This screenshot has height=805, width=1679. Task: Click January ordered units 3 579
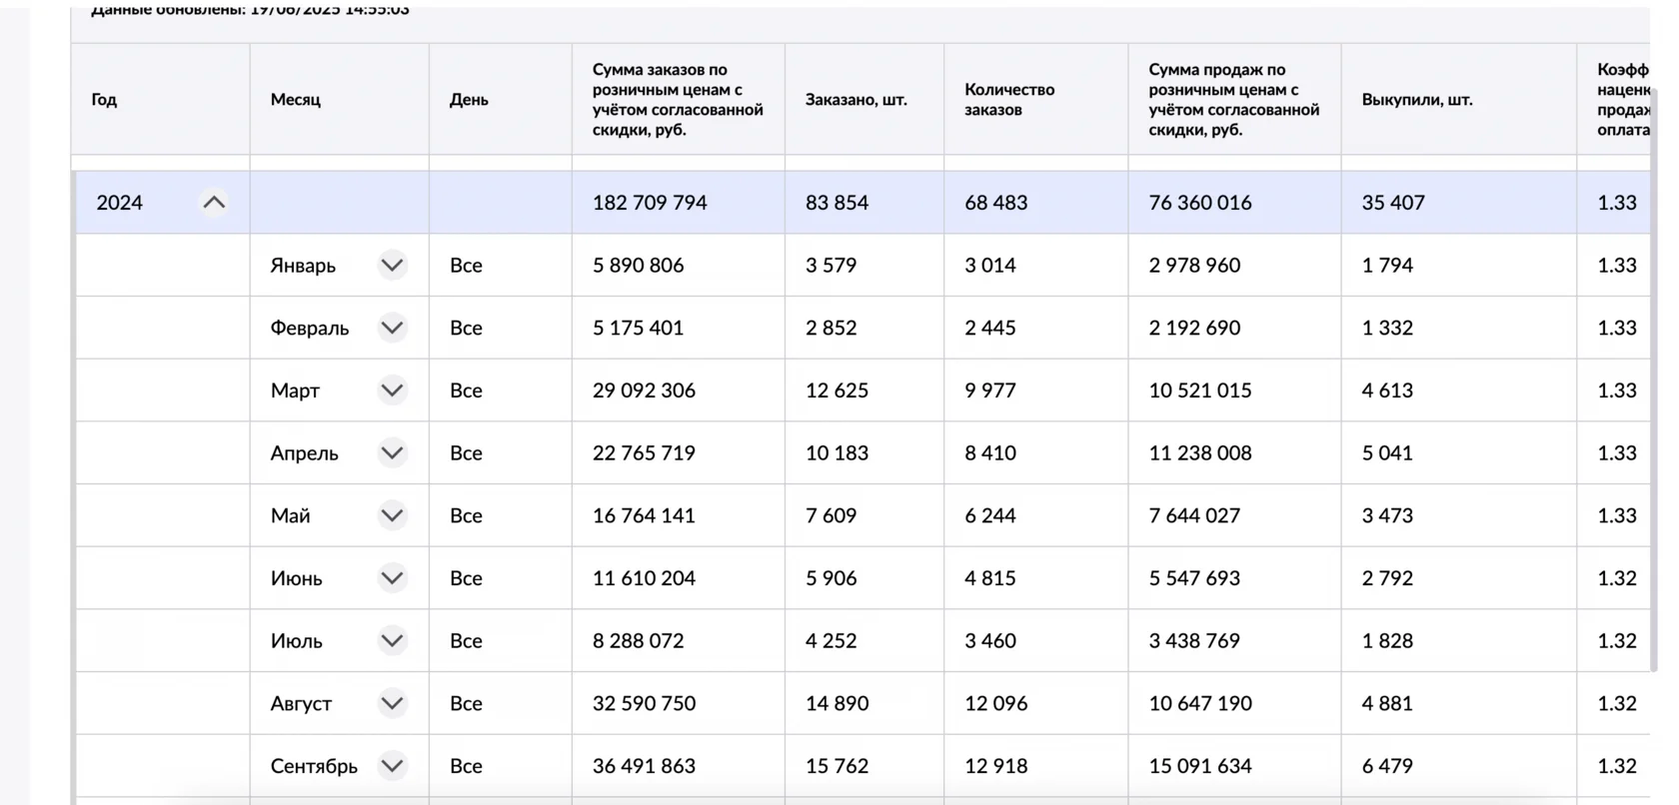[831, 266]
